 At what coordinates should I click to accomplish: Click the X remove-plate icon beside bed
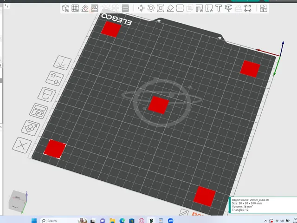pyautogui.click(x=22, y=145)
